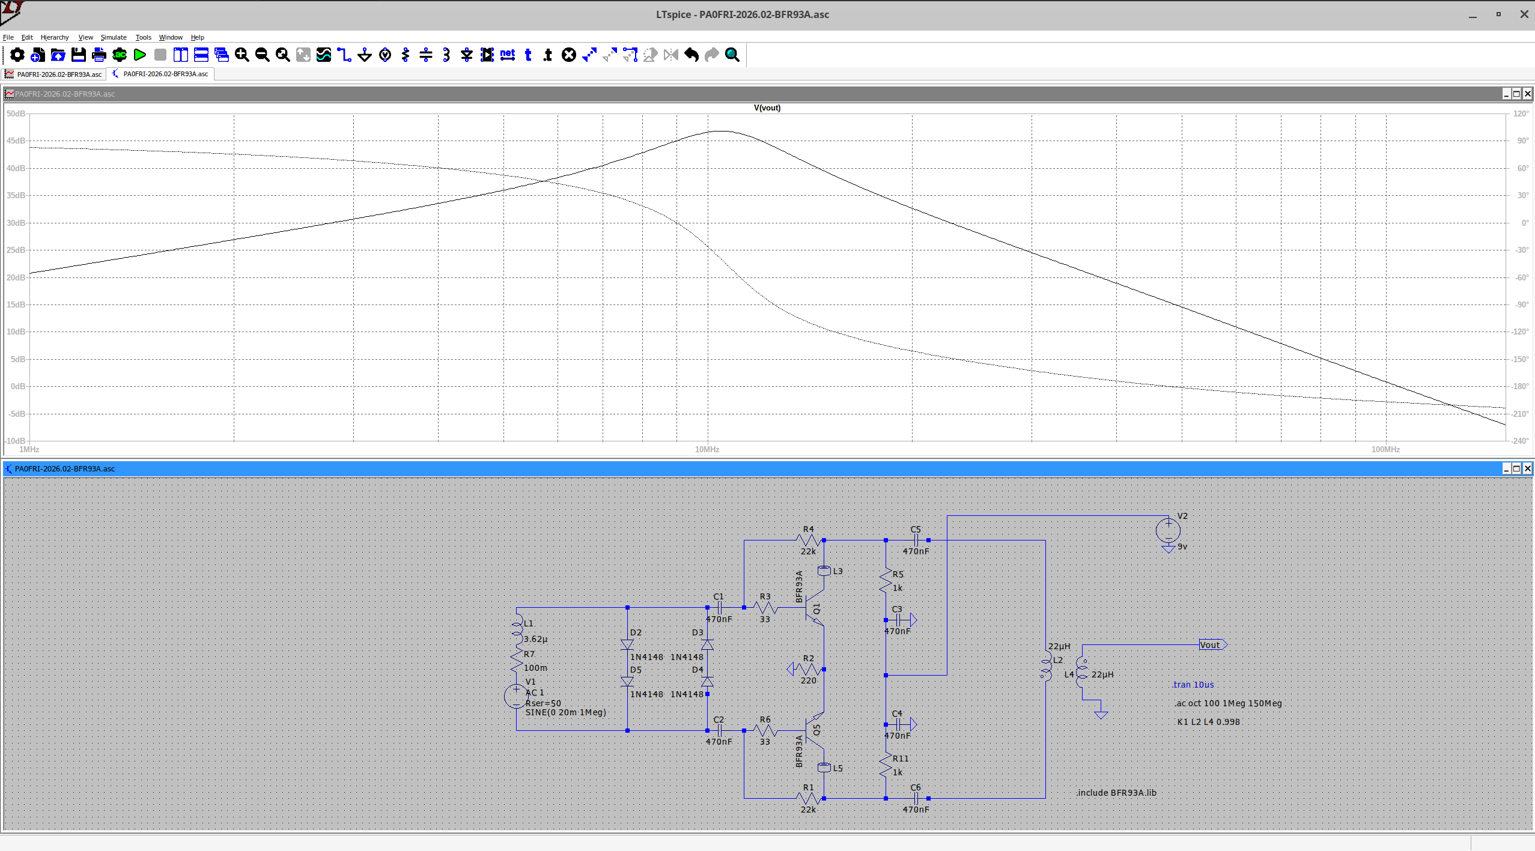The width and height of the screenshot is (1535, 851).
Task: Click the .tran 10us directive text
Action: (1193, 684)
